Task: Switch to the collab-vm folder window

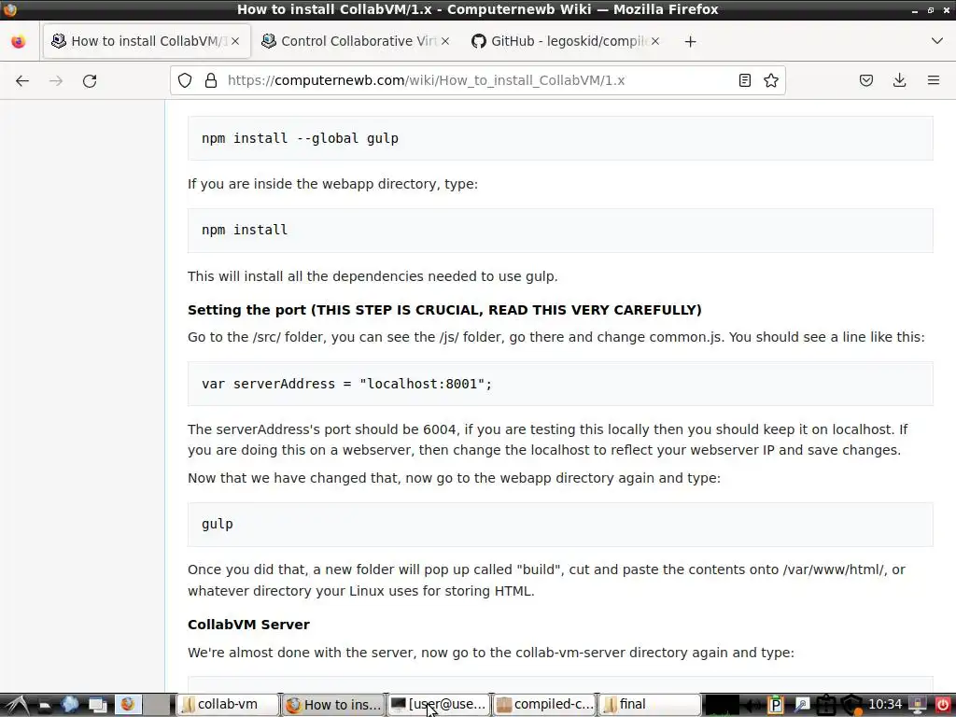Action: [x=228, y=705]
